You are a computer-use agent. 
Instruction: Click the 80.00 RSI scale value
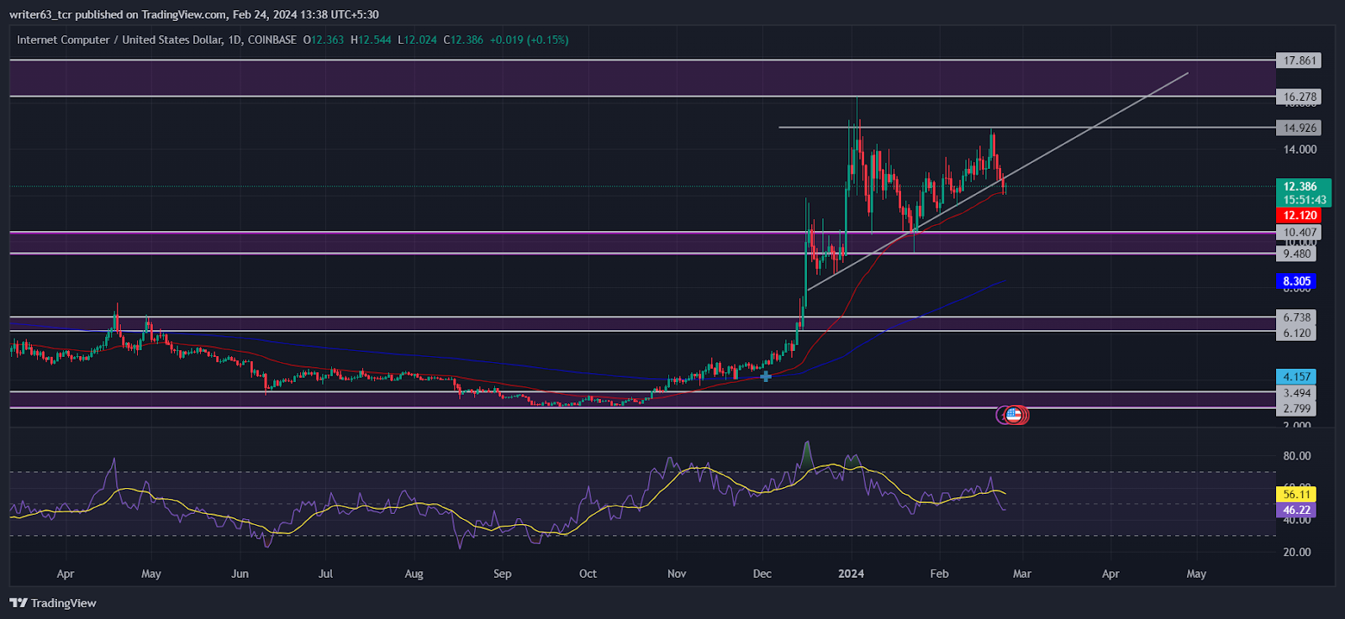(x=1297, y=456)
